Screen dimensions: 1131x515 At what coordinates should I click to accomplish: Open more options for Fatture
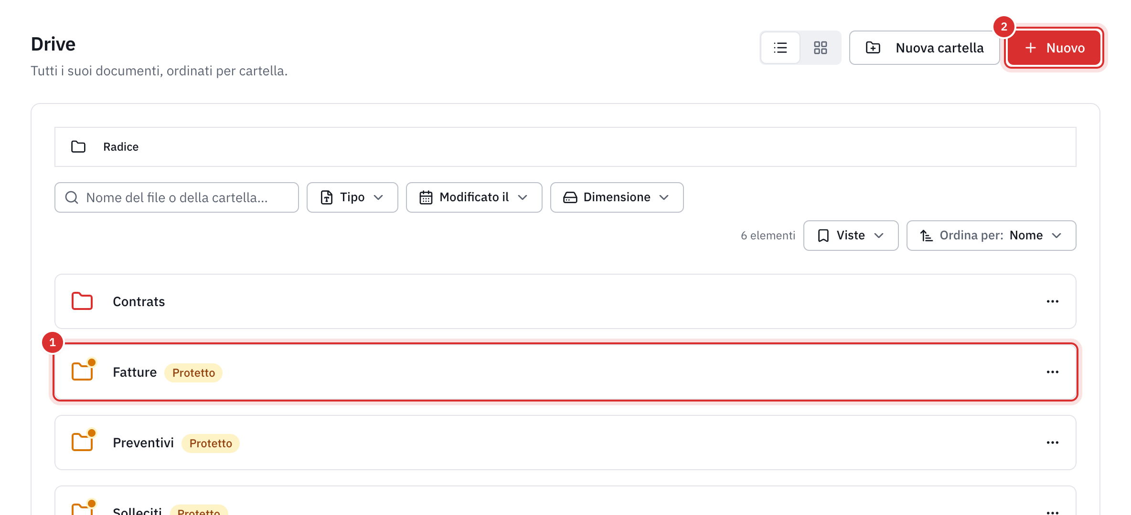[1053, 372]
